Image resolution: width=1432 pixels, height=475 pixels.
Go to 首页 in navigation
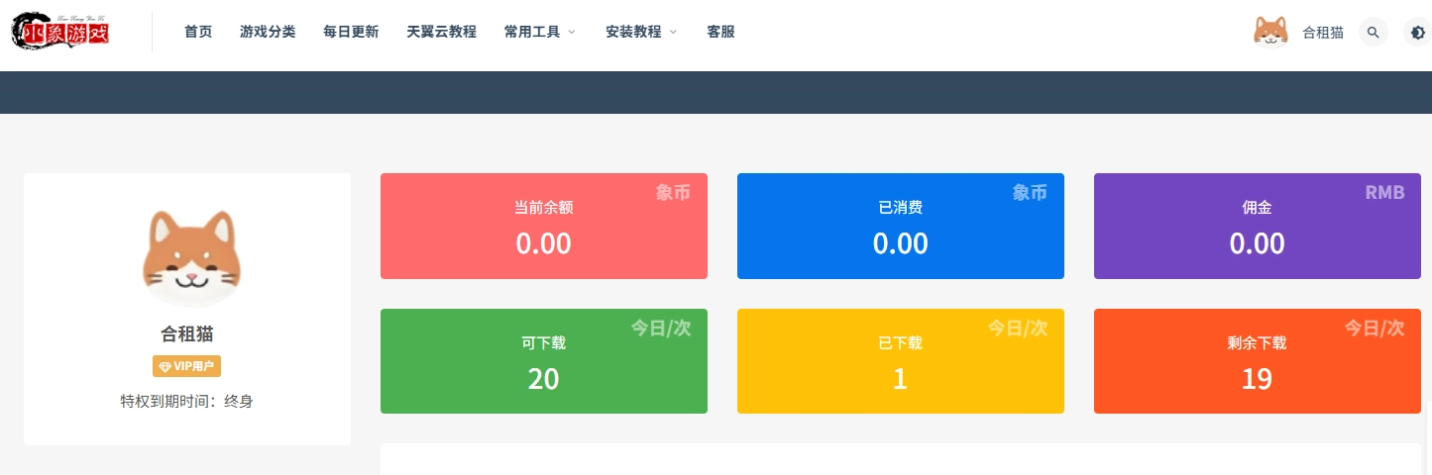click(198, 32)
